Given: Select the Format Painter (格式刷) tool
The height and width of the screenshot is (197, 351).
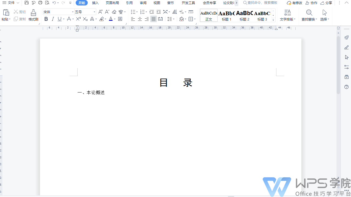Looking at the screenshot, I should click(x=33, y=15).
